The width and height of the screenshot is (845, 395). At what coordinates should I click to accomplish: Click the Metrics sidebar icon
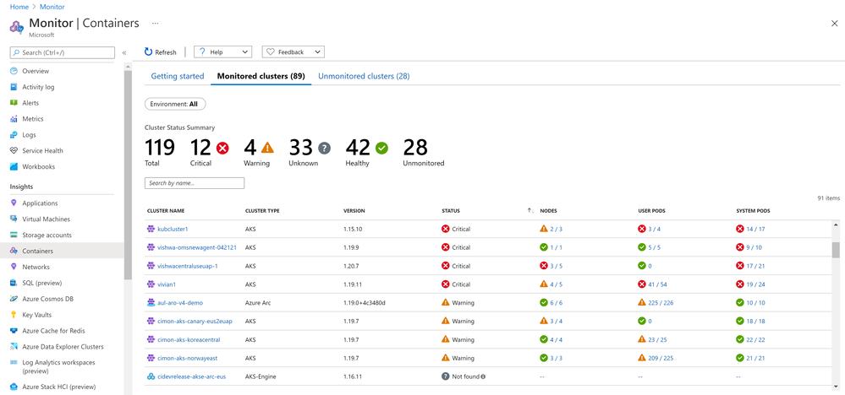click(x=14, y=119)
